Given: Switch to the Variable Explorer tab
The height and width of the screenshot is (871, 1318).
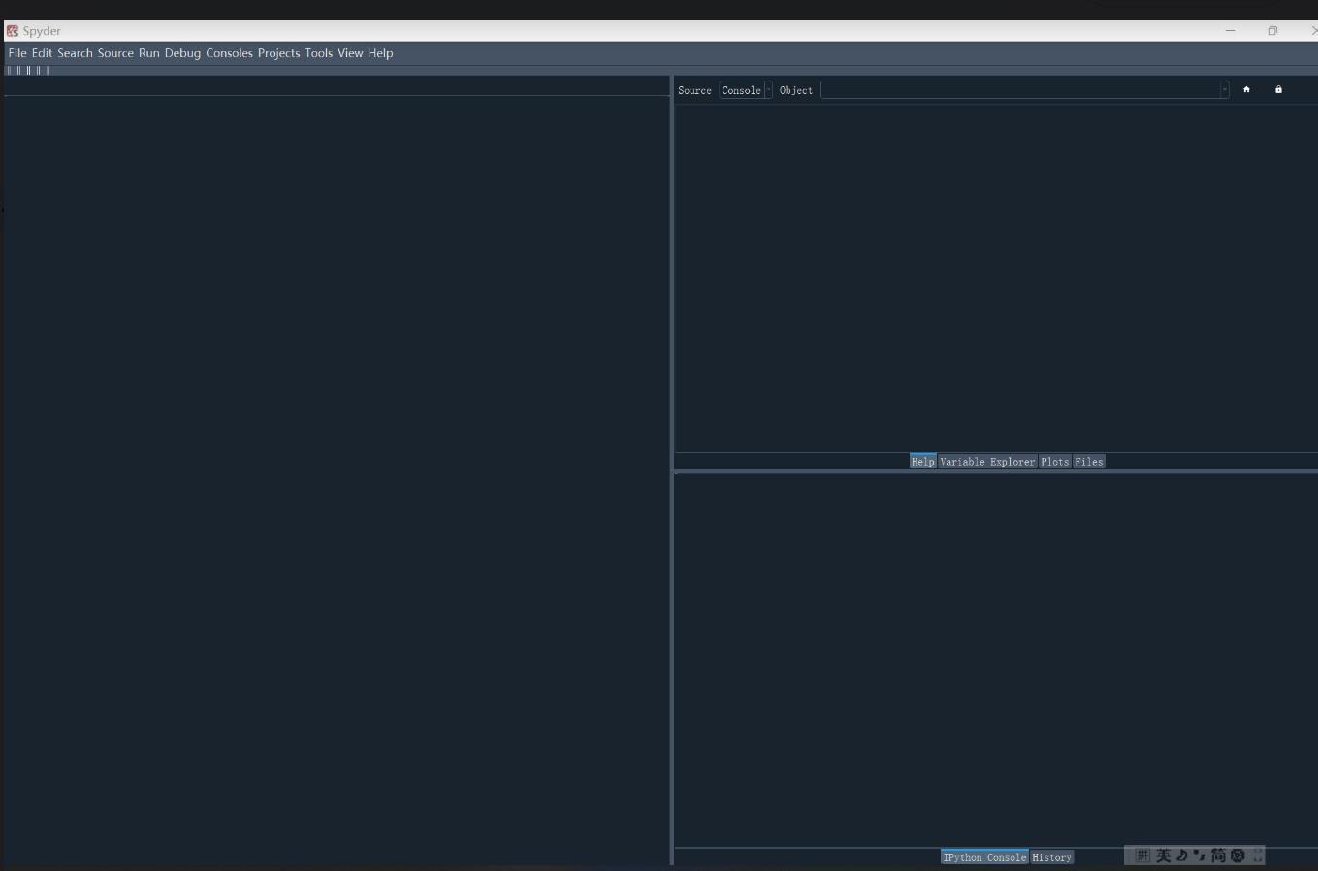Looking at the screenshot, I should [987, 461].
